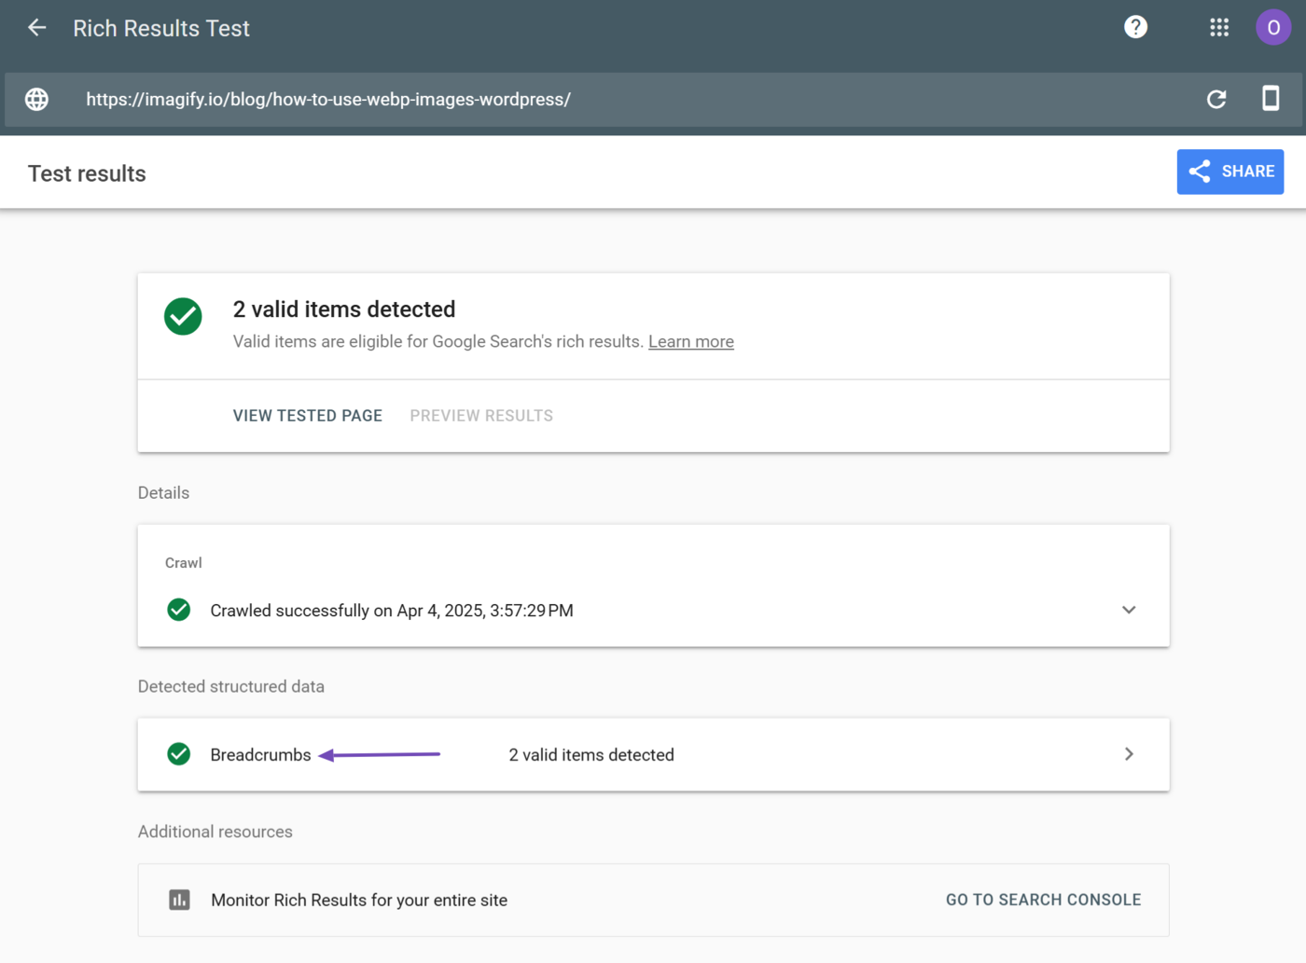Open Breadcrumbs details with right chevron

(1129, 754)
